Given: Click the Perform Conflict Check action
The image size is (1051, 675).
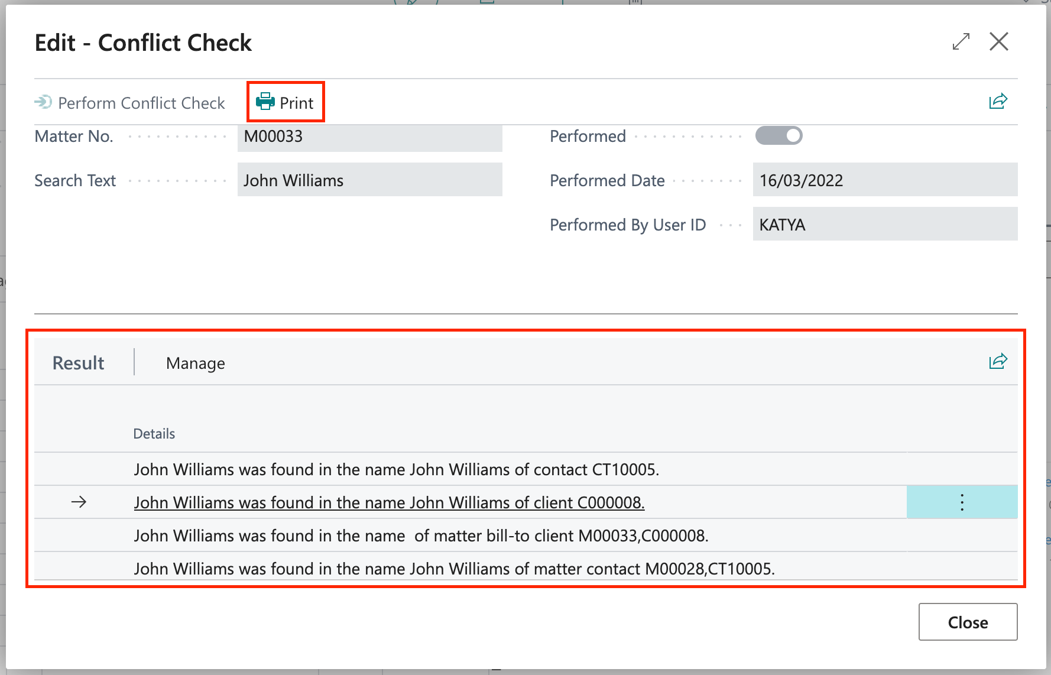Looking at the screenshot, I should [130, 103].
